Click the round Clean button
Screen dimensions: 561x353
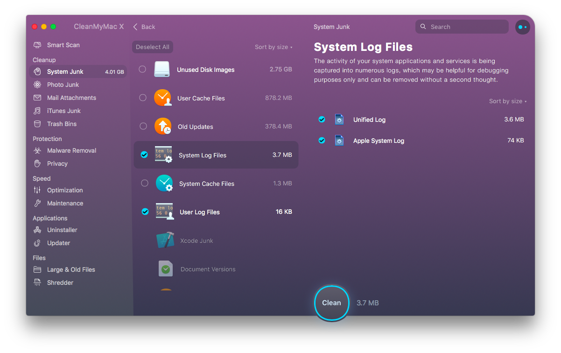331,303
